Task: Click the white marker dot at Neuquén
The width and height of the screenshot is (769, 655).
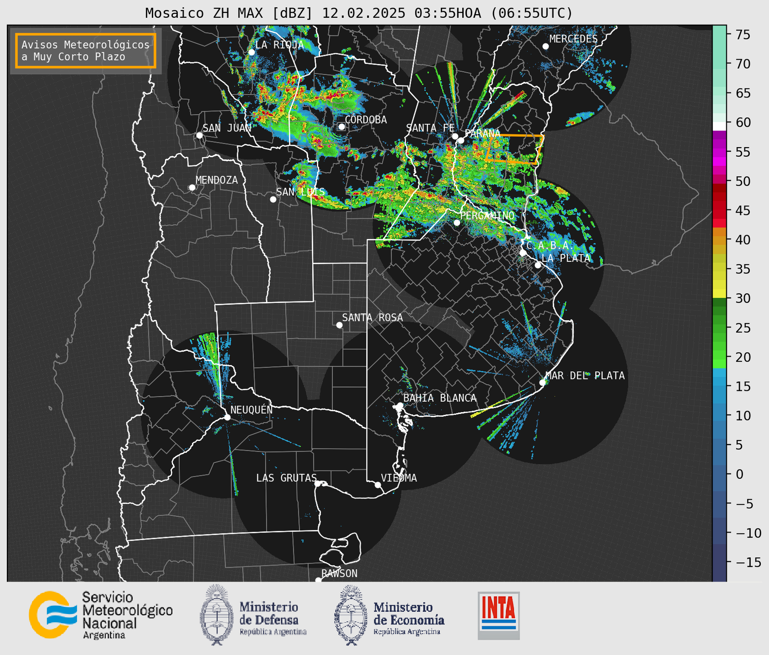Action: (227, 417)
